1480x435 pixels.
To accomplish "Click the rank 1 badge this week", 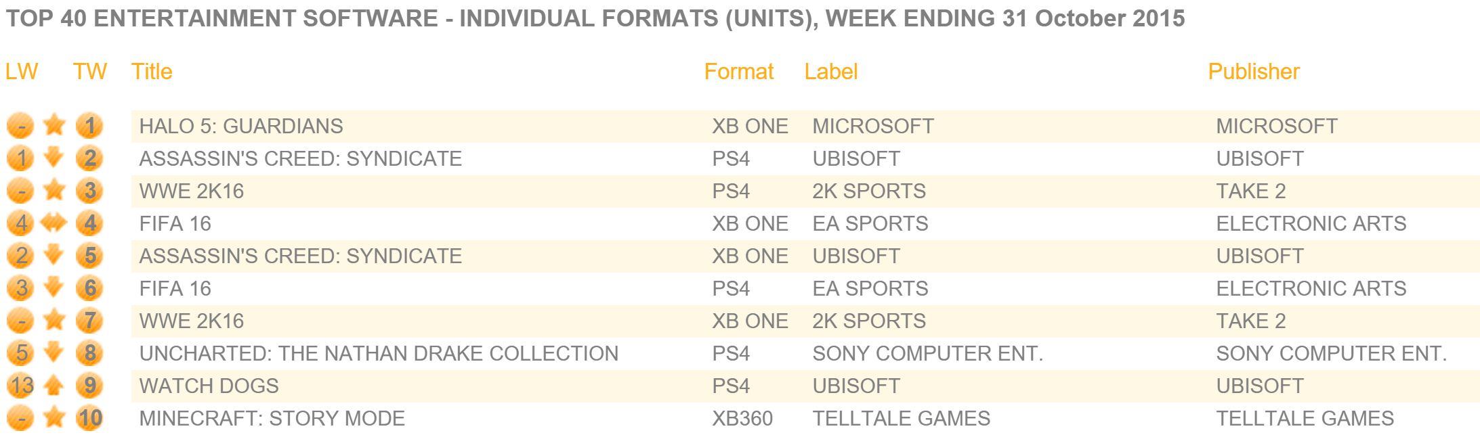I will pos(89,126).
